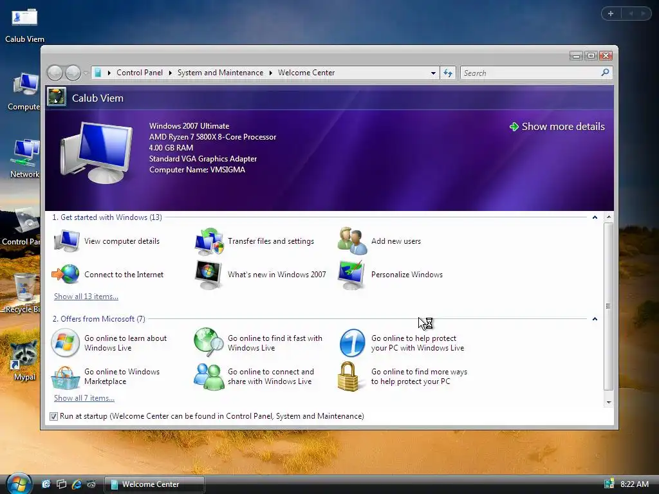Collapse the Offers from Microsoft section

tap(595, 319)
